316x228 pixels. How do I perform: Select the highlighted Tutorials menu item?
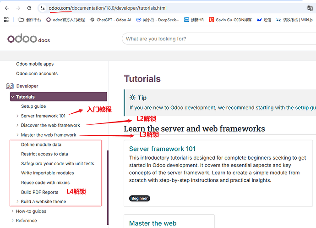click(x=59, y=97)
